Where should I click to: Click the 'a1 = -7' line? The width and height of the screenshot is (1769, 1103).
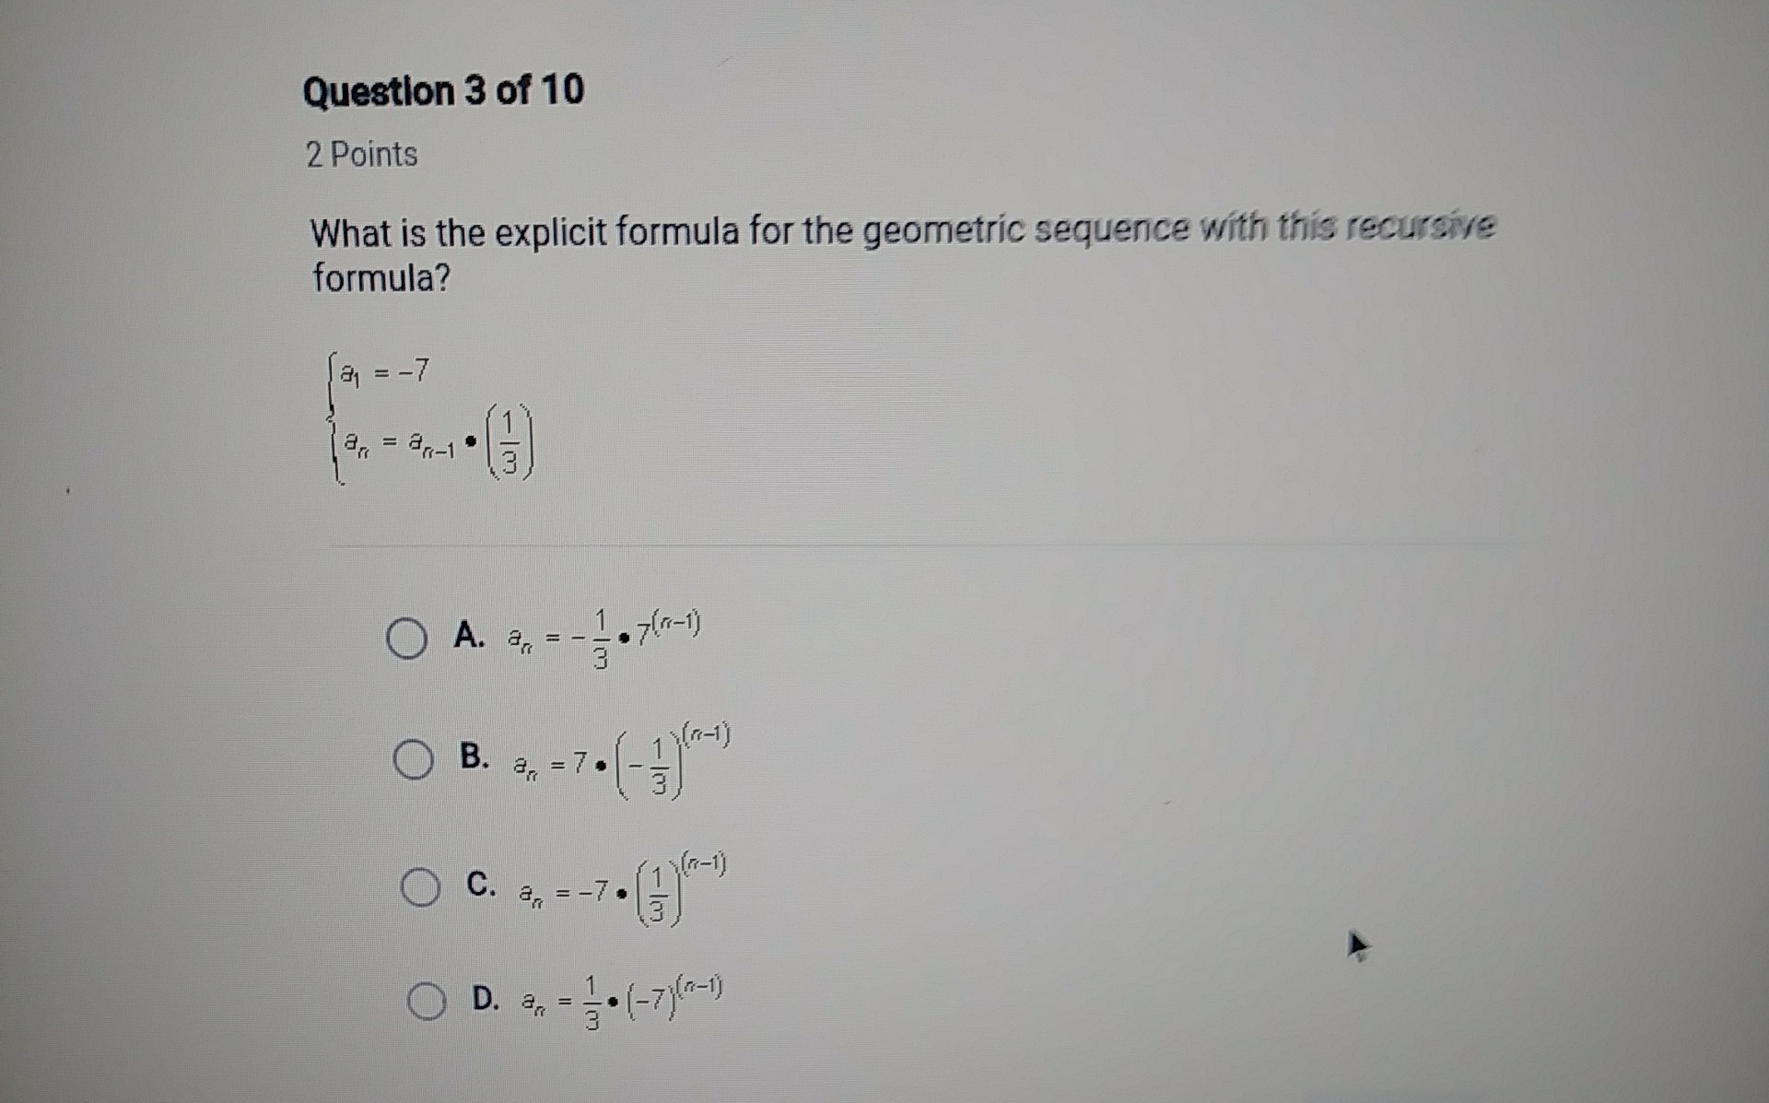tap(384, 372)
